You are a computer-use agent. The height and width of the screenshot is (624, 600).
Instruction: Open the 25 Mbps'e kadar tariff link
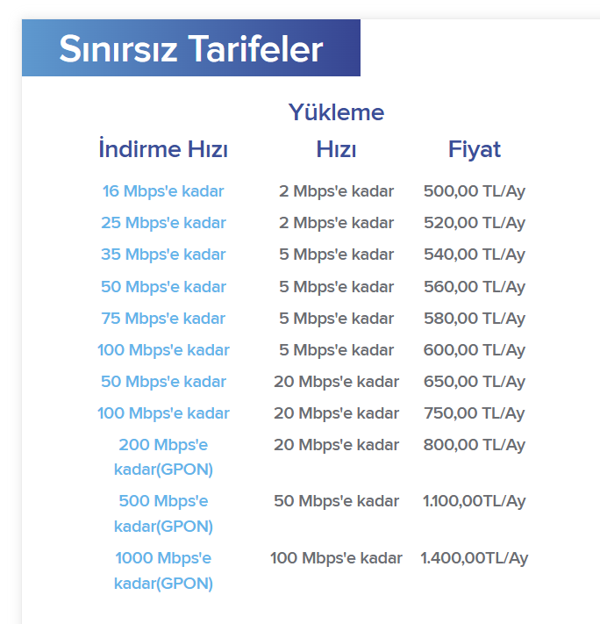click(x=163, y=223)
